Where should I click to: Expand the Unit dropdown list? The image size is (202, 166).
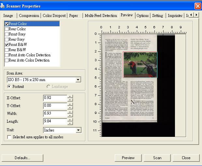pyautogui.click(x=78, y=130)
